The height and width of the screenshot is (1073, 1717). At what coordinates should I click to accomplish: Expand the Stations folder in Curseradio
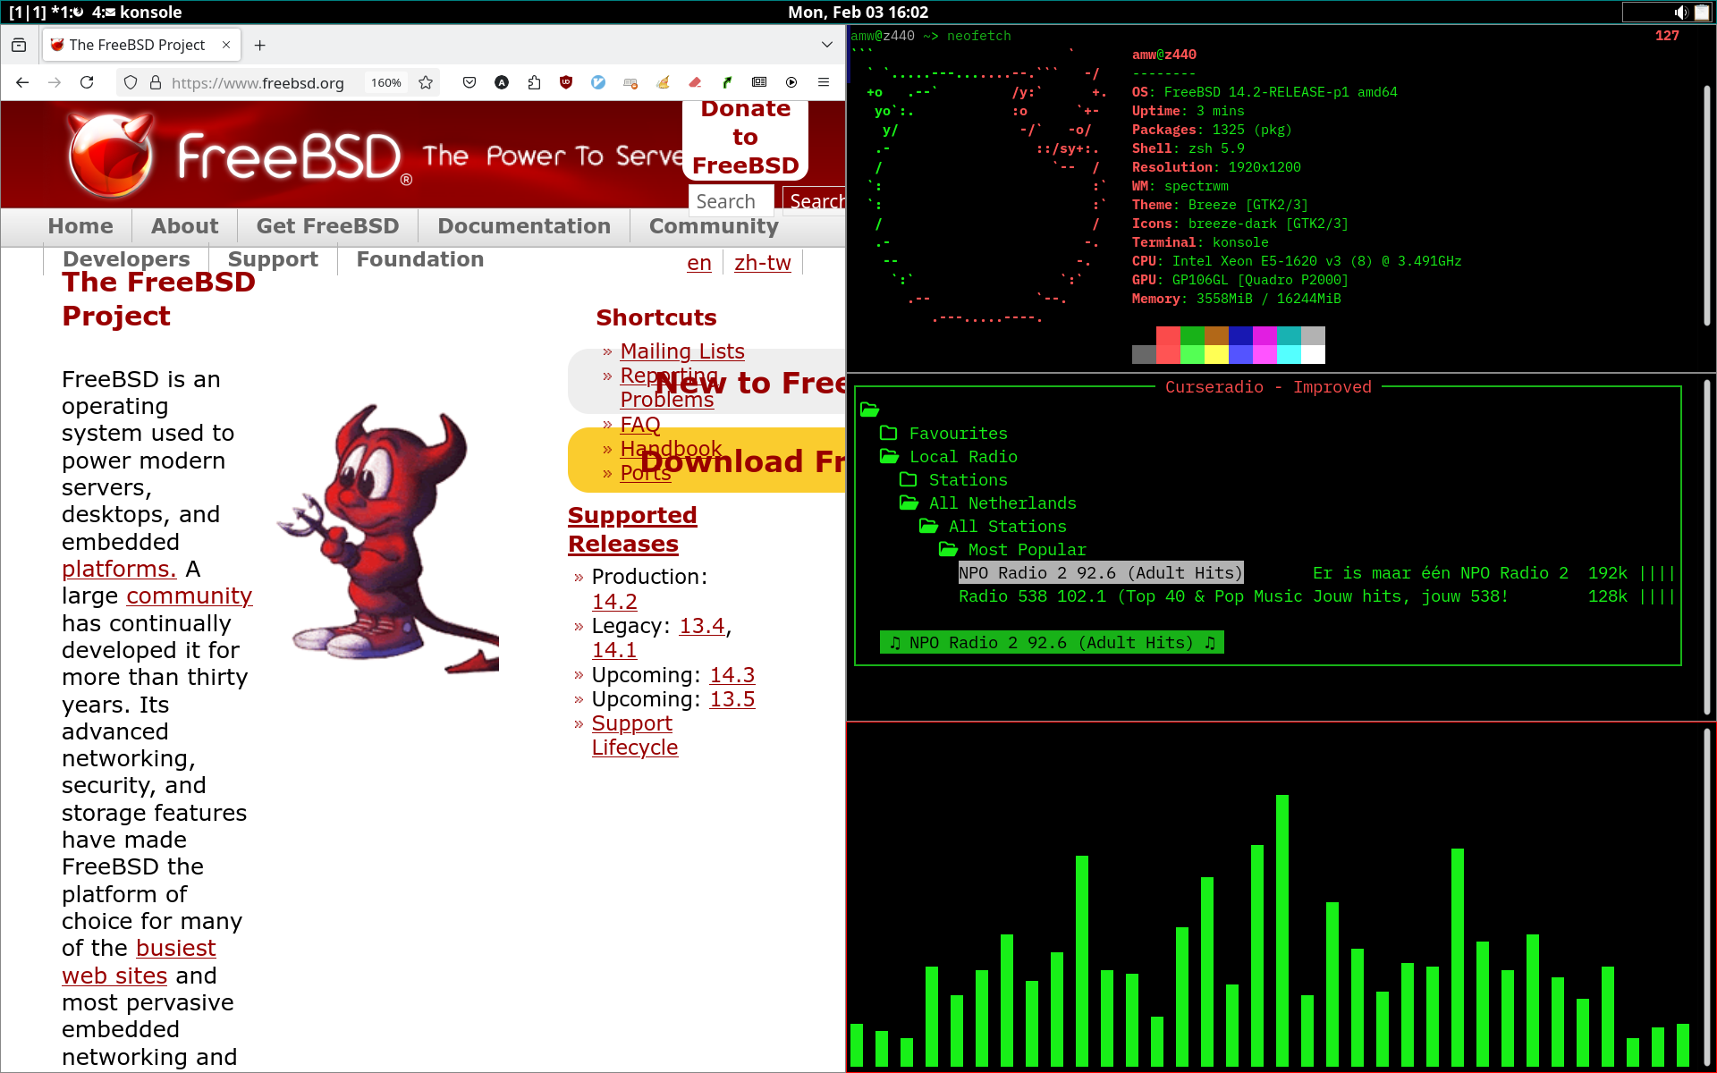(909, 480)
